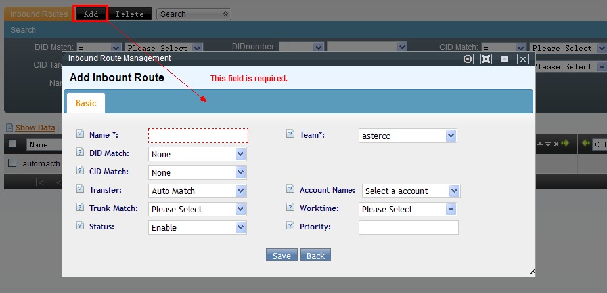Toggle the select-all checkbox in table header
This screenshot has width=607, height=293.
coord(12,144)
